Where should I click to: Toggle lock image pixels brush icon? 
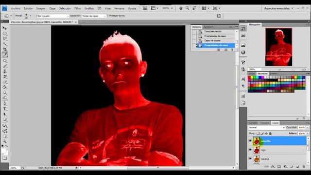tap(262, 134)
